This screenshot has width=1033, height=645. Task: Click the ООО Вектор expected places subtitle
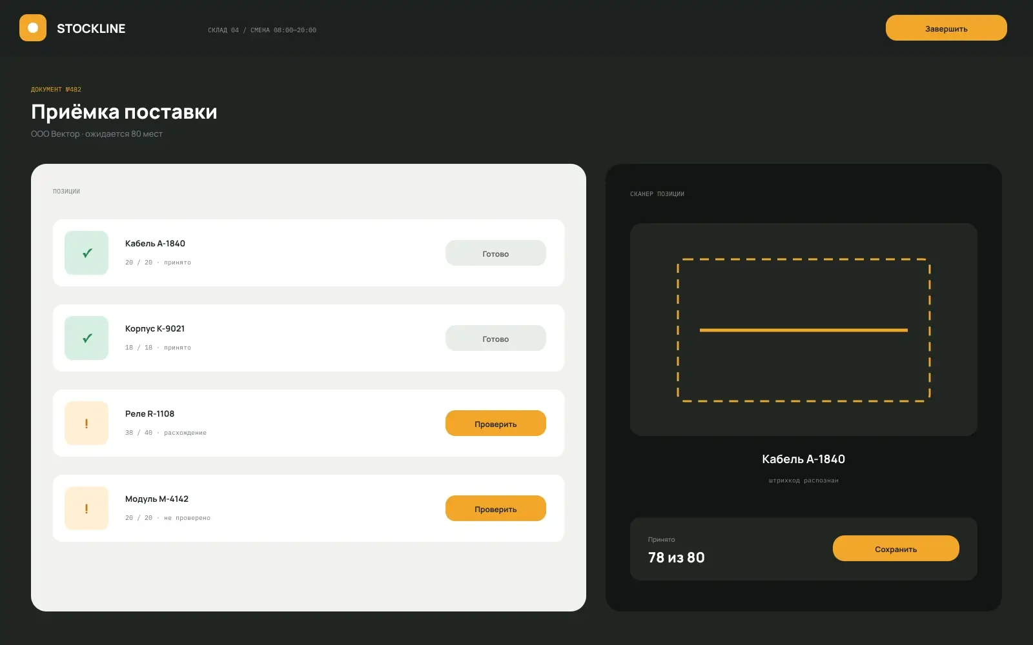pyautogui.click(x=97, y=134)
